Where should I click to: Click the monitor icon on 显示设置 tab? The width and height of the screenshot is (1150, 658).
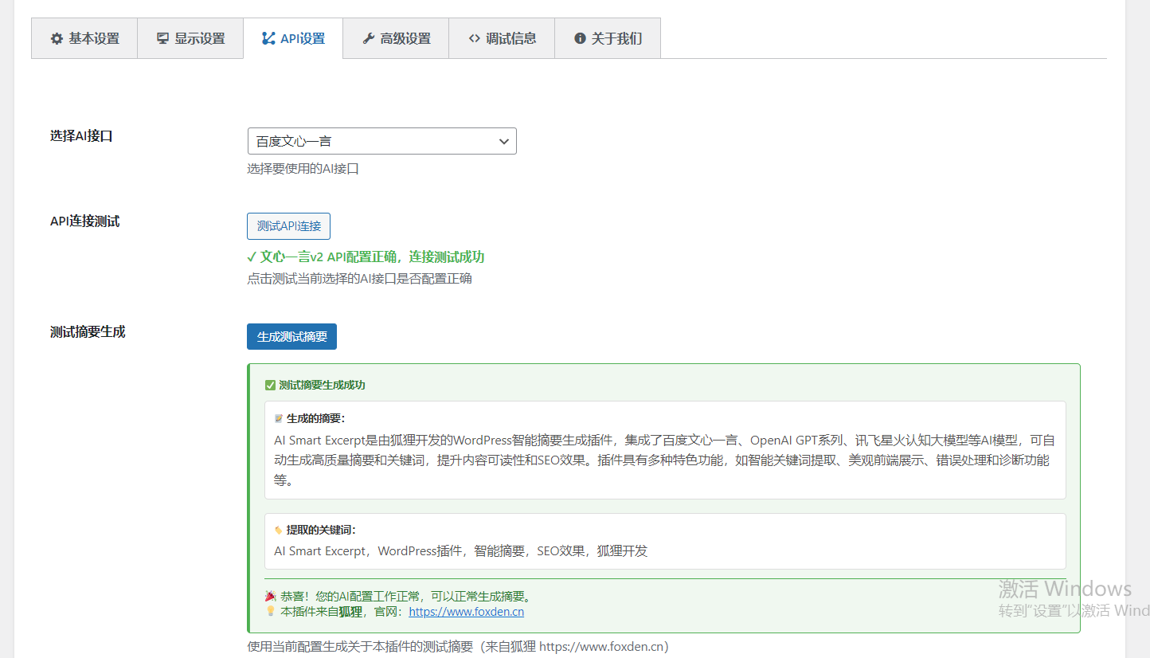[x=162, y=38]
